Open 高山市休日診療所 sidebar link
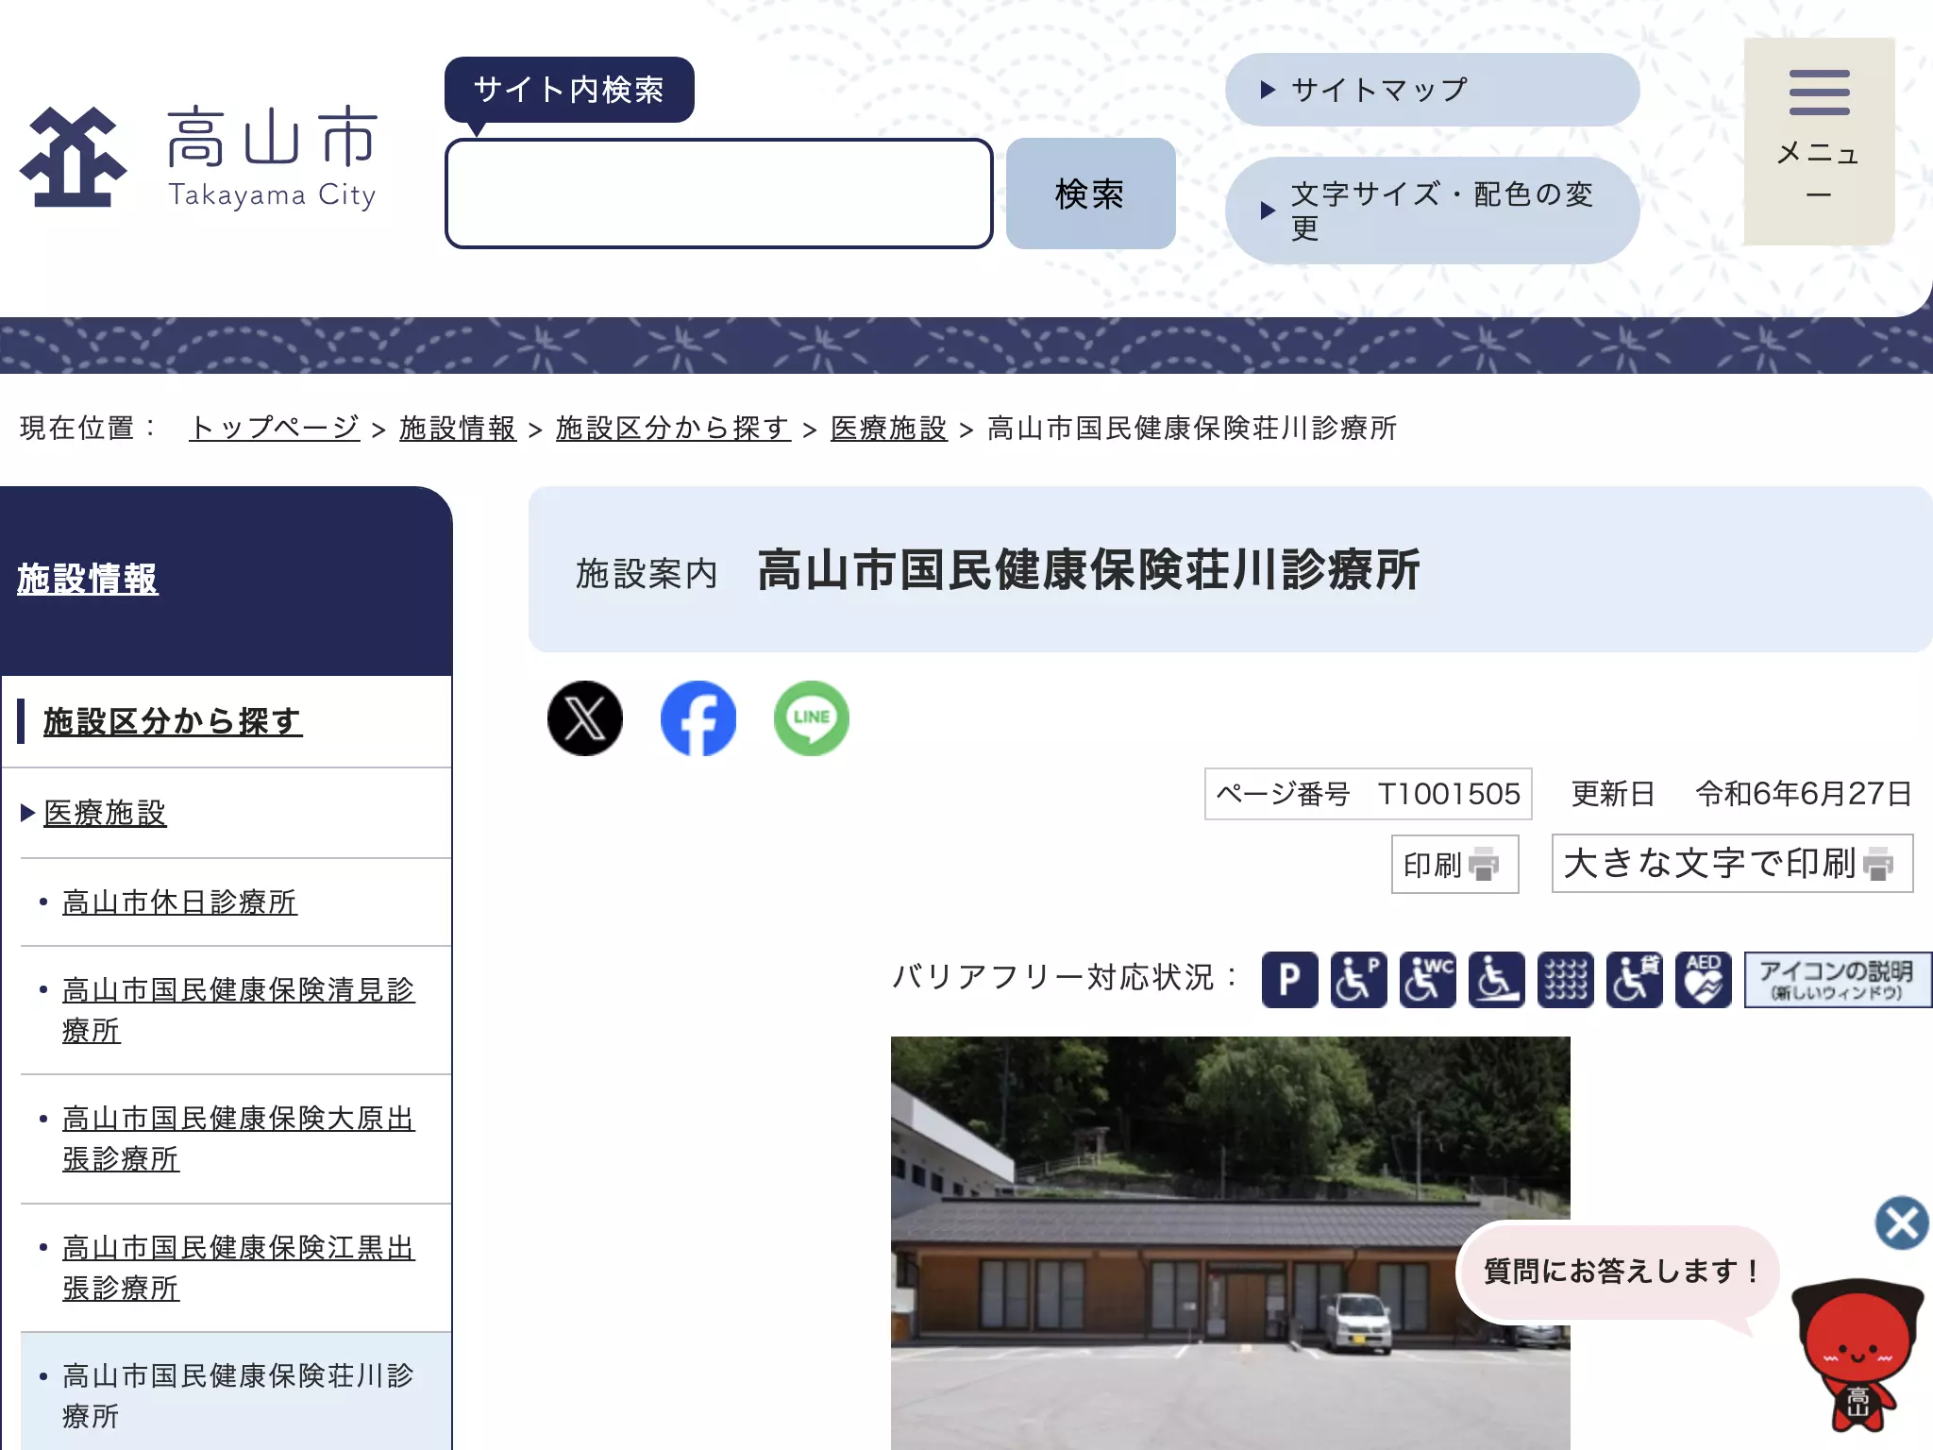 (x=179, y=902)
